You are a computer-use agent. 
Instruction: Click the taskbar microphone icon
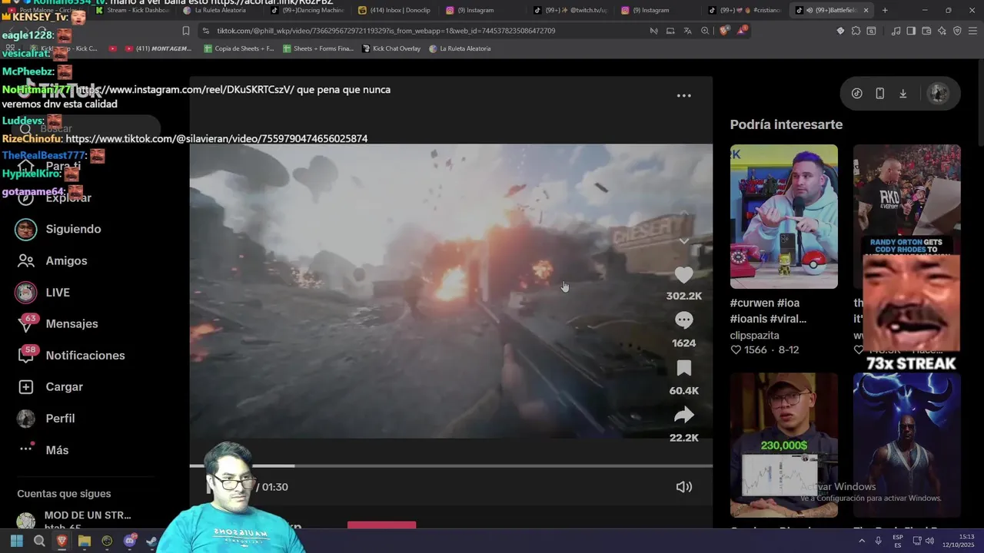[x=878, y=541]
